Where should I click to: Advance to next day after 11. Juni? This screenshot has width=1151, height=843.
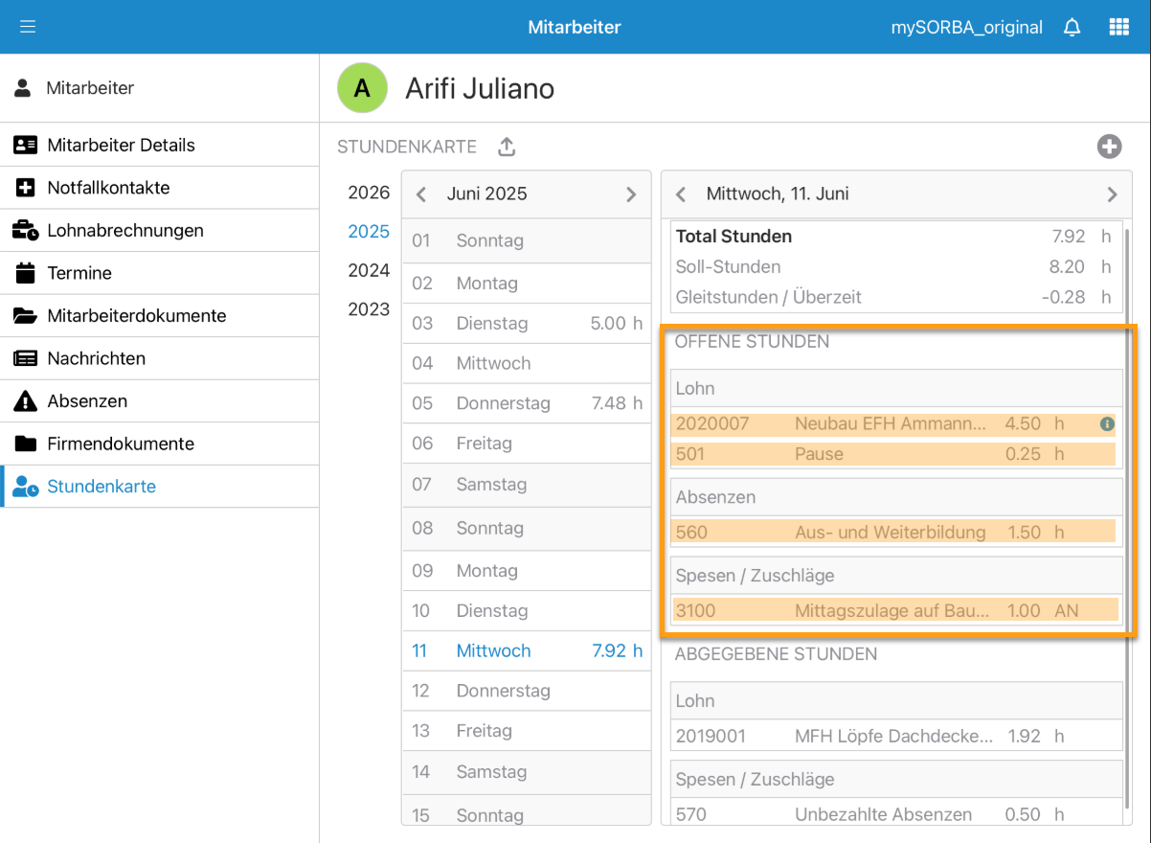pos(1112,194)
